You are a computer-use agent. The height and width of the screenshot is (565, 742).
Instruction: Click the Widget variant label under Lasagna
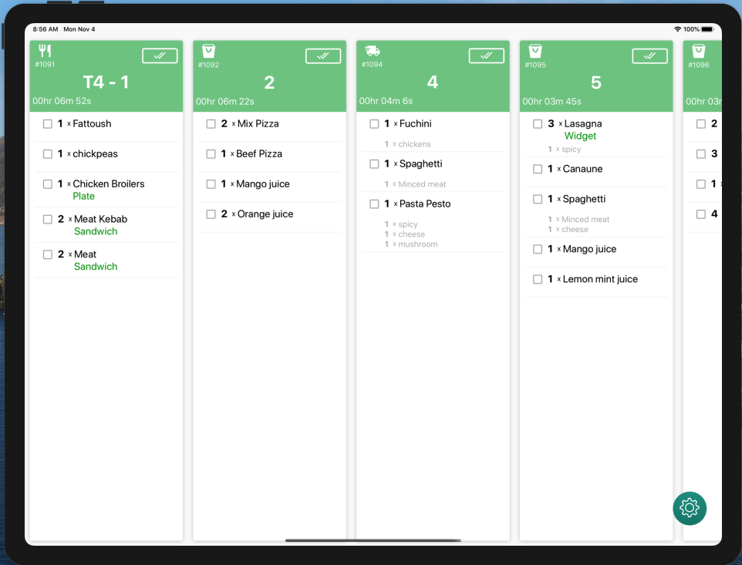pos(580,136)
